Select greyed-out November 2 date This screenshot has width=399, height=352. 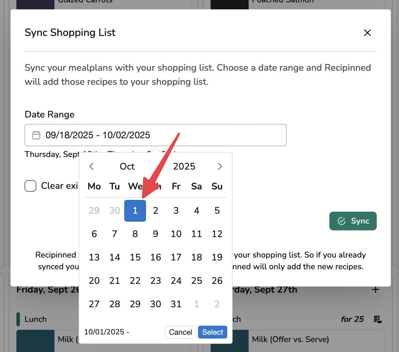click(x=217, y=304)
